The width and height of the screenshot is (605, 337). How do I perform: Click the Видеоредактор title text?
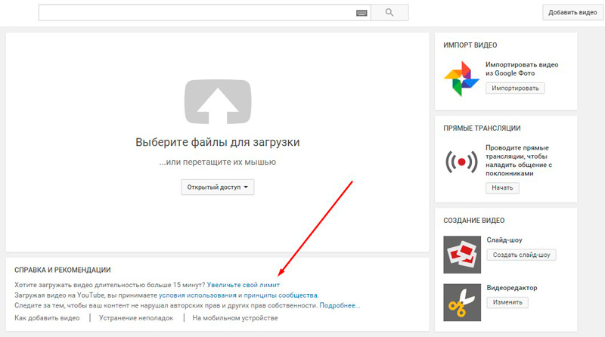click(512, 288)
